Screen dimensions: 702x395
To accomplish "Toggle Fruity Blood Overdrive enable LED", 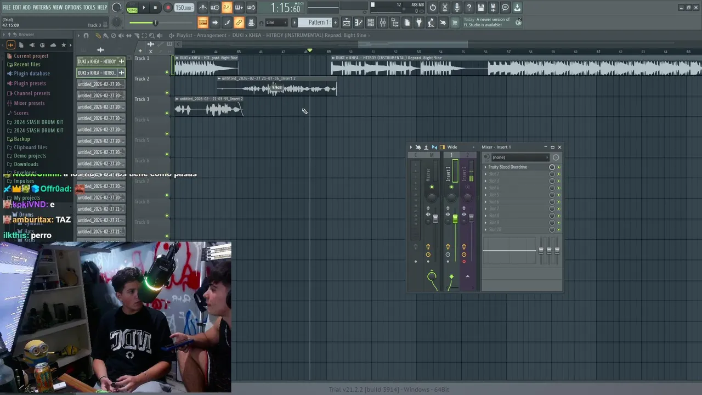I will pos(558,167).
